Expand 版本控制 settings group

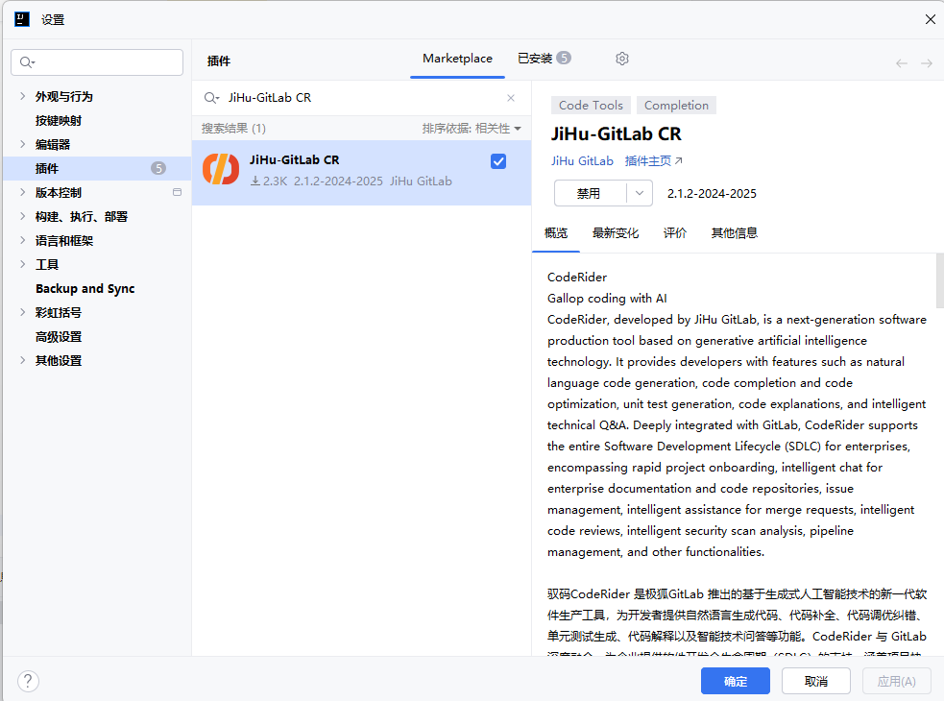click(23, 192)
